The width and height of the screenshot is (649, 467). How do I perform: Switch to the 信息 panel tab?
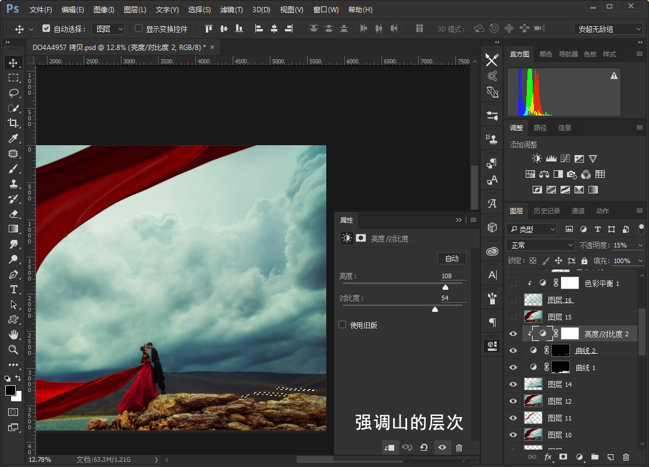click(565, 128)
